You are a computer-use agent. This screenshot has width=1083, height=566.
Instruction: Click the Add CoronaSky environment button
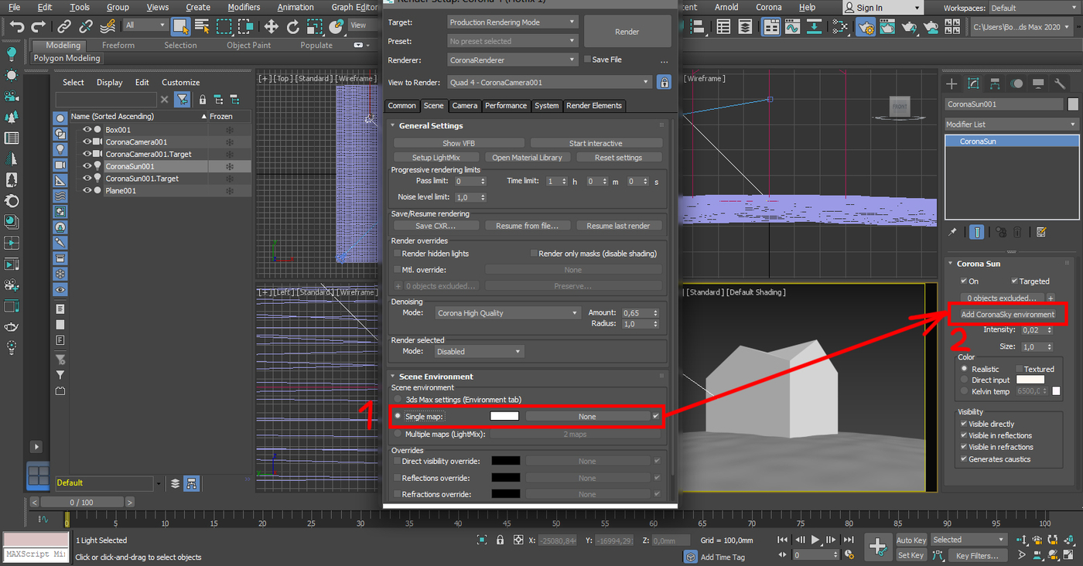(1007, 315)
